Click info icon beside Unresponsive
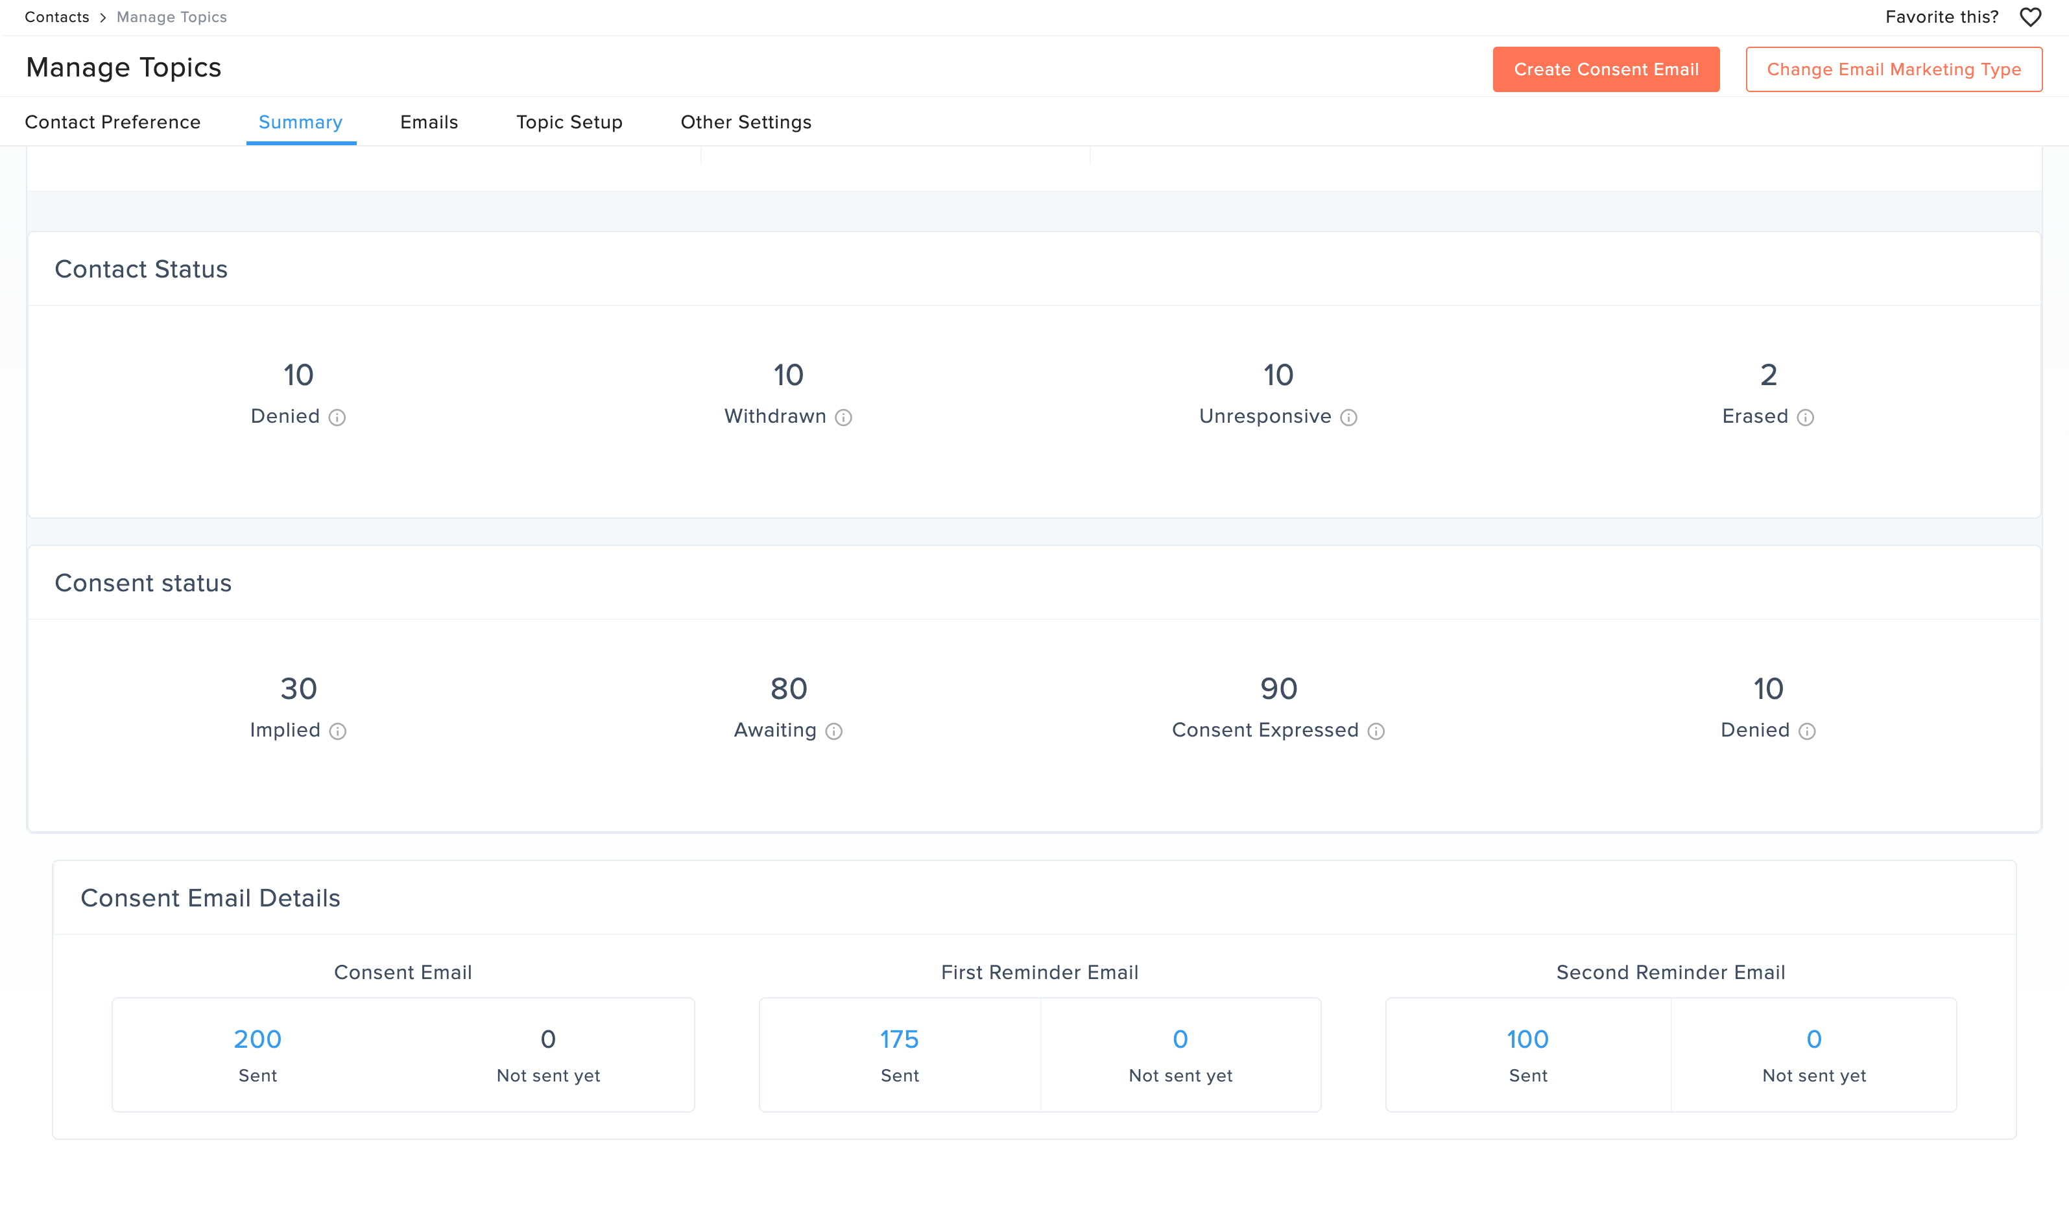This screenshot has height=1206, width=2069. click(1348, 417)
